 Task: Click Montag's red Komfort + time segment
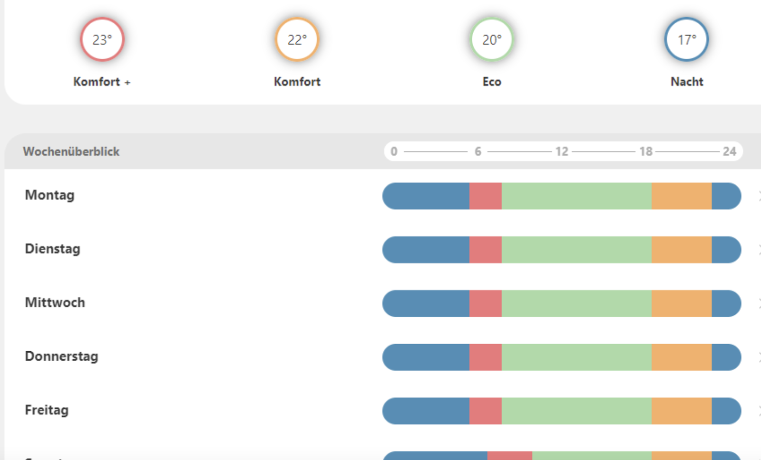click(486, 196)
